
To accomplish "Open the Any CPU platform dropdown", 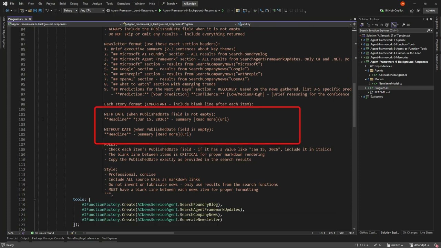I will 92,11.
